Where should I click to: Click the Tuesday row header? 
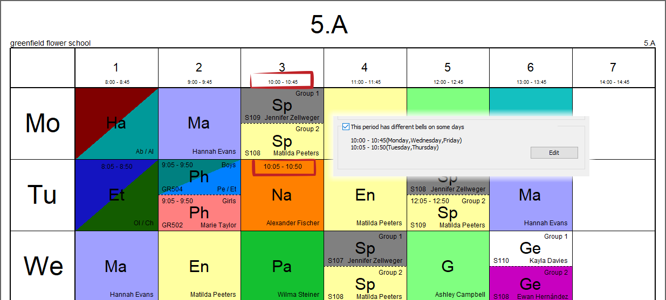(x=43, y=195)
